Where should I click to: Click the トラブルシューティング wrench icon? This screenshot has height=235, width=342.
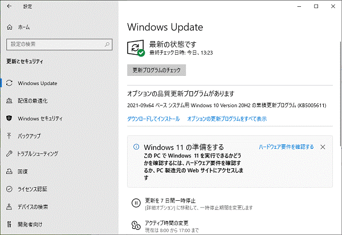coord(9,154)
